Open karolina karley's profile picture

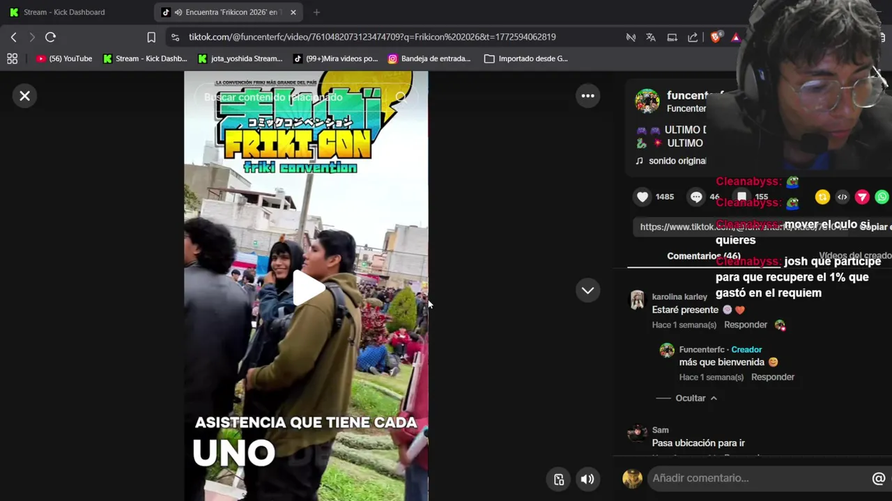coord(637,300)
